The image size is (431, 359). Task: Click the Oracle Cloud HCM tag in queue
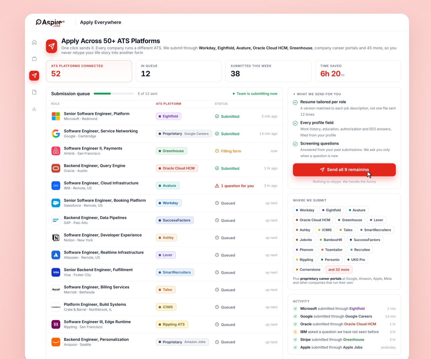click(x=177, y=168)
